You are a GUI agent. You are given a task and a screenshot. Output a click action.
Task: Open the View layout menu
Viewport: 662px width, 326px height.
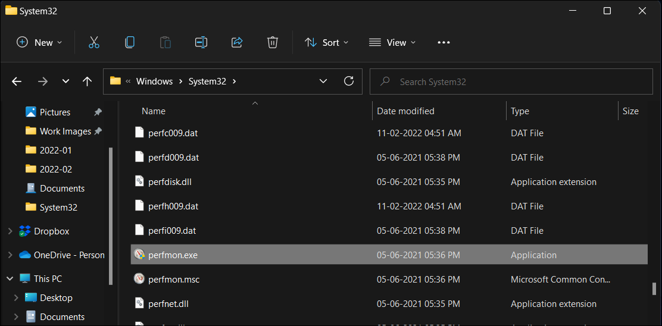coord(392,42)
